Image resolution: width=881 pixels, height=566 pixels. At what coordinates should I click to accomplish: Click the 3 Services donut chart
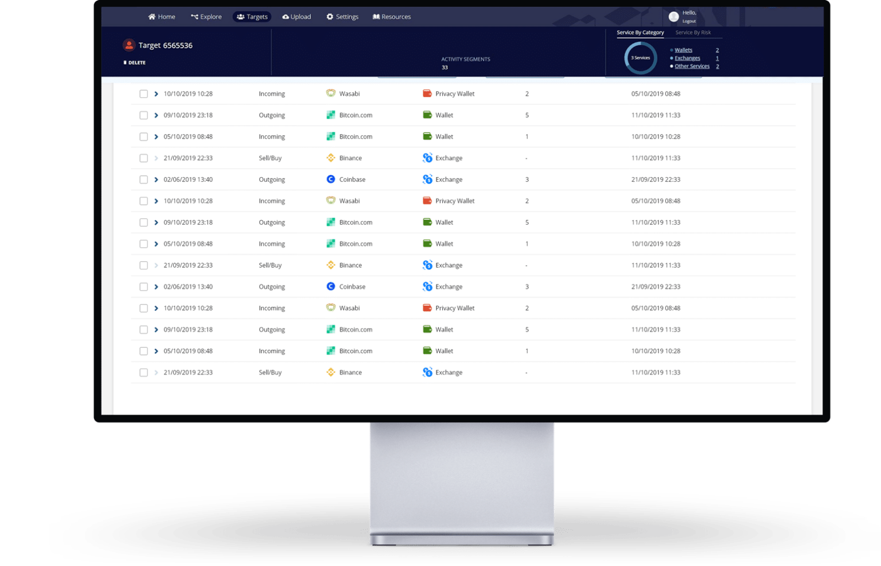(640, 58)
